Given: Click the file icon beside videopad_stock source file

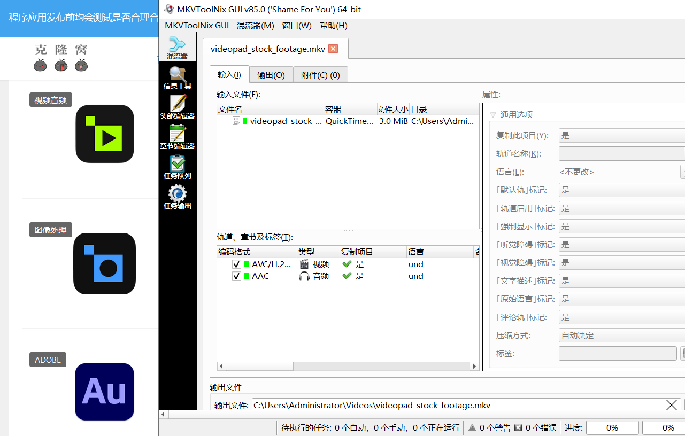Looking at the screenshot, I should (x=236, y=121).
